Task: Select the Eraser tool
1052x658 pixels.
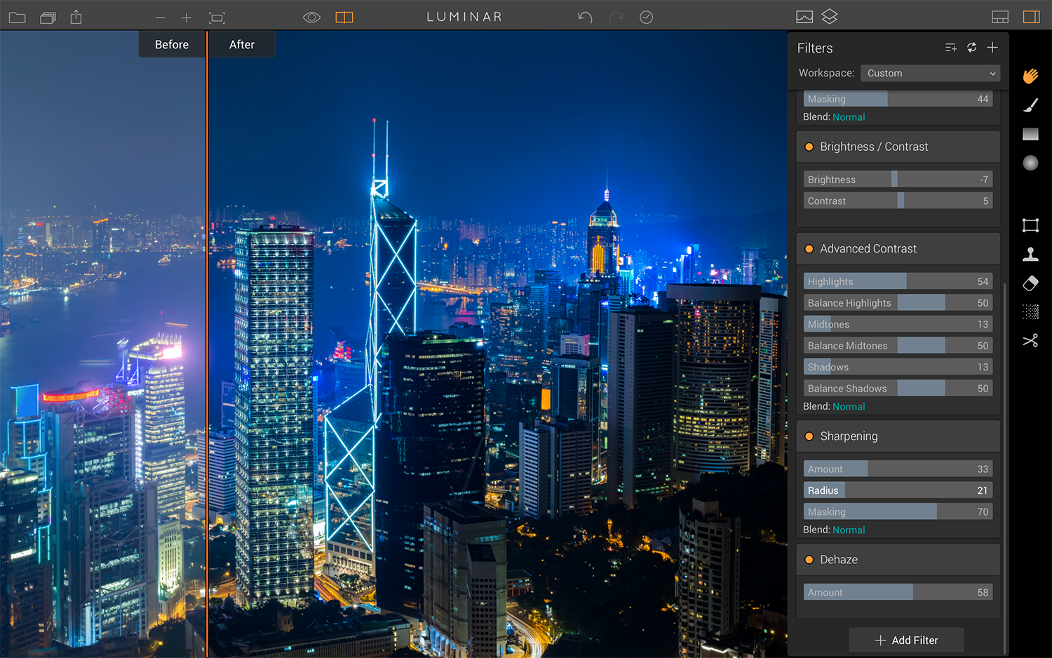Action: [x=1030, y=283]
